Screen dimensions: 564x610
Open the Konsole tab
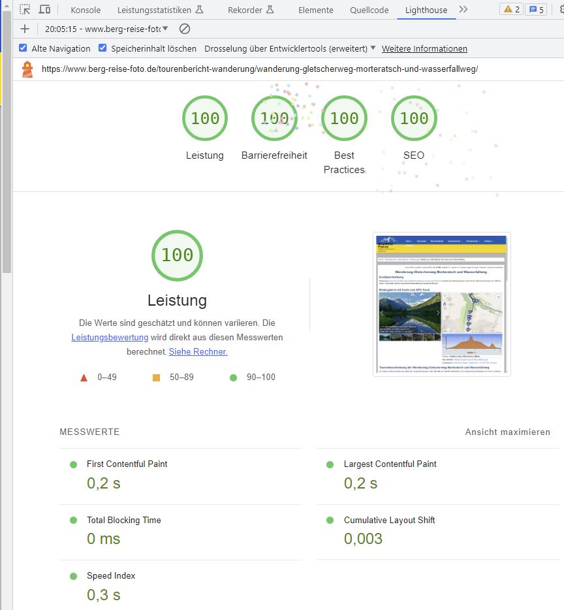[86, 10]
